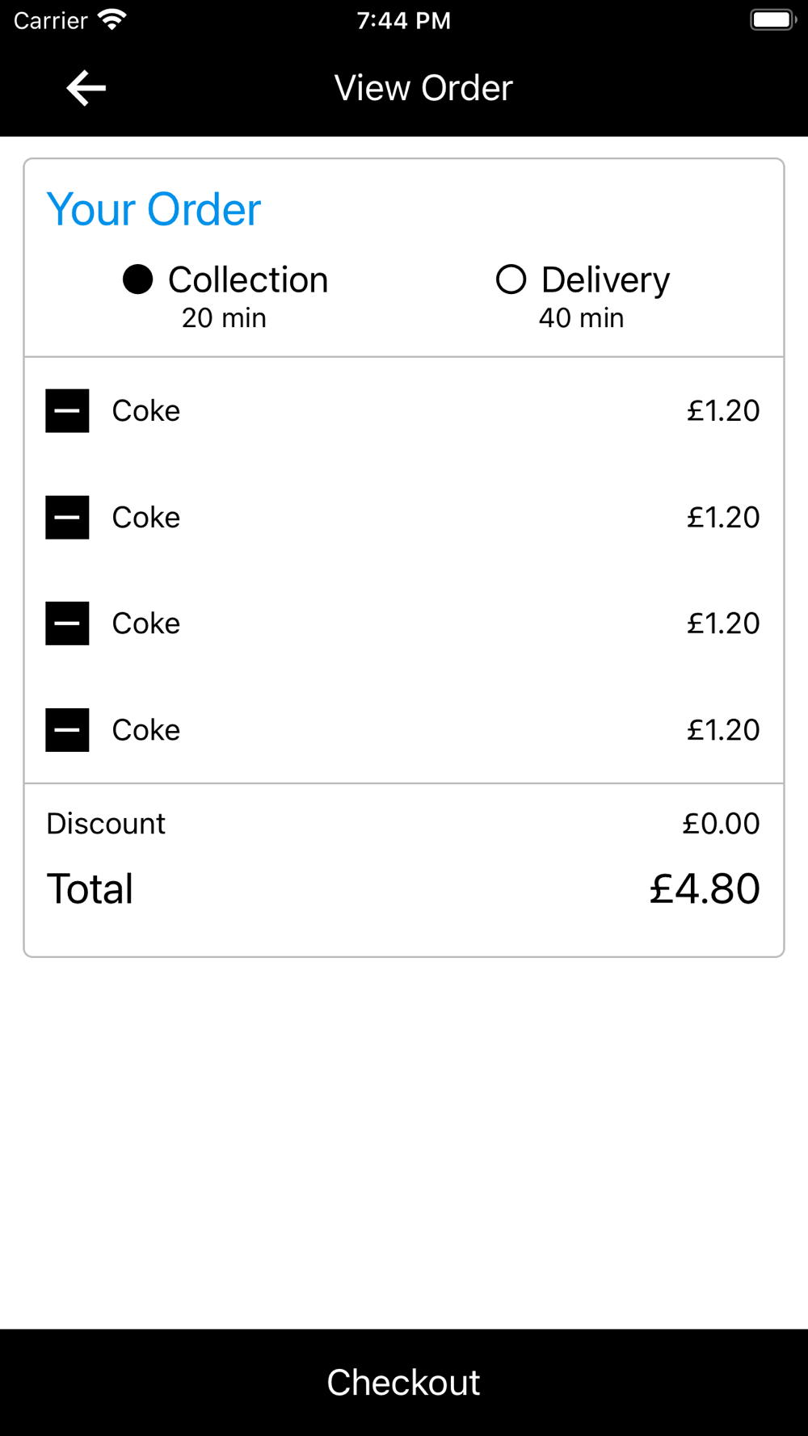Tap the Collection 20 min time text
808x1436 pixels.
(224, 318)
